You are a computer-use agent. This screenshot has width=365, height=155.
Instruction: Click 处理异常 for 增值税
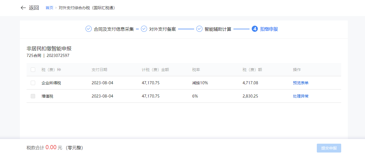pos(301,96)
